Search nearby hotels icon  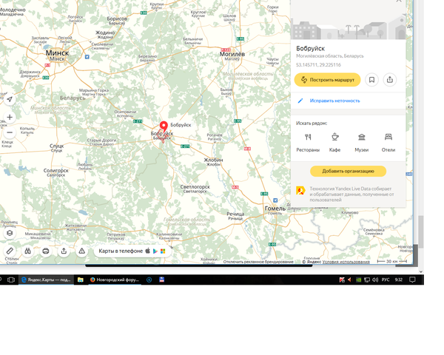388,137
